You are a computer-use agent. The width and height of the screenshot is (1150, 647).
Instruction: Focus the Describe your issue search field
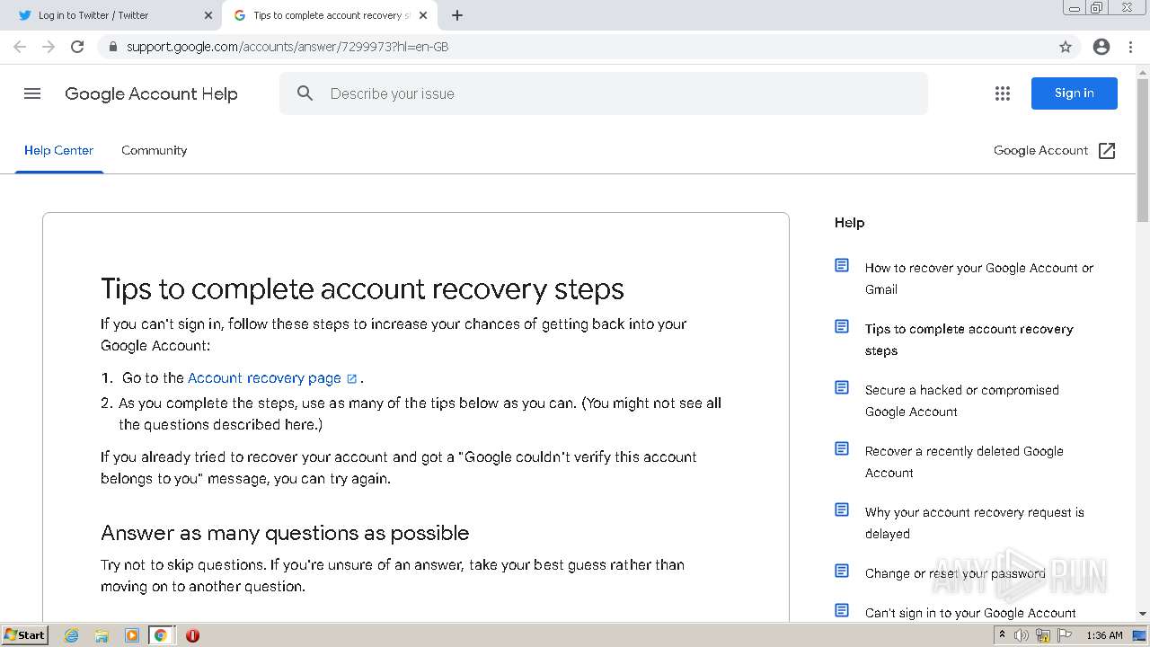click(603, 93)
